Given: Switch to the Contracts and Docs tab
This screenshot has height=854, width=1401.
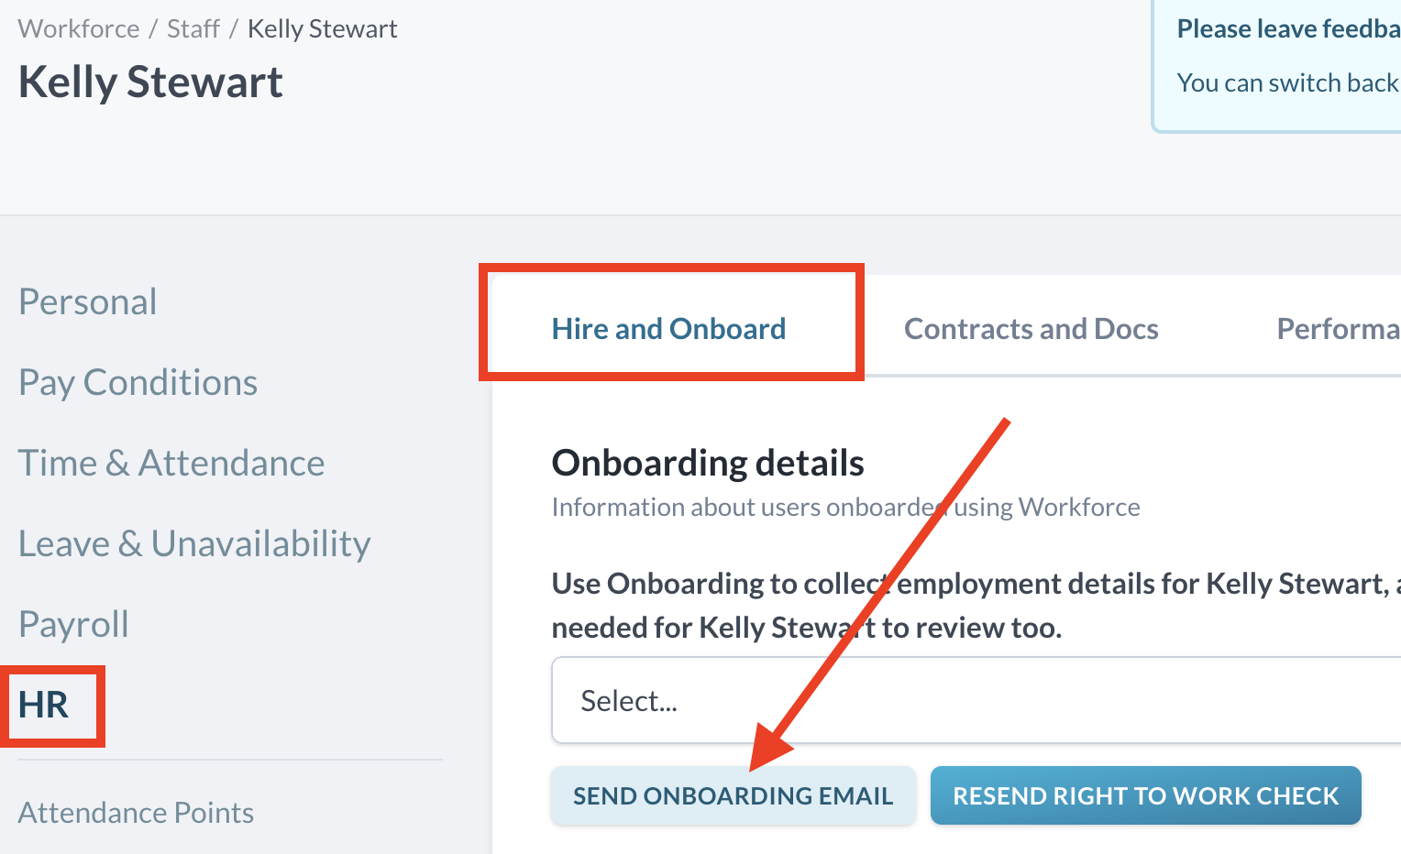Looking at the screenshot, I should point(1031,328).
